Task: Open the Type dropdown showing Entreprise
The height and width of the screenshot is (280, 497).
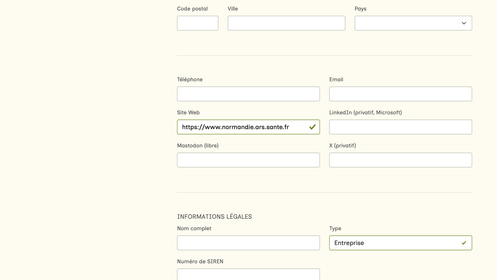Action: [396, 243]
